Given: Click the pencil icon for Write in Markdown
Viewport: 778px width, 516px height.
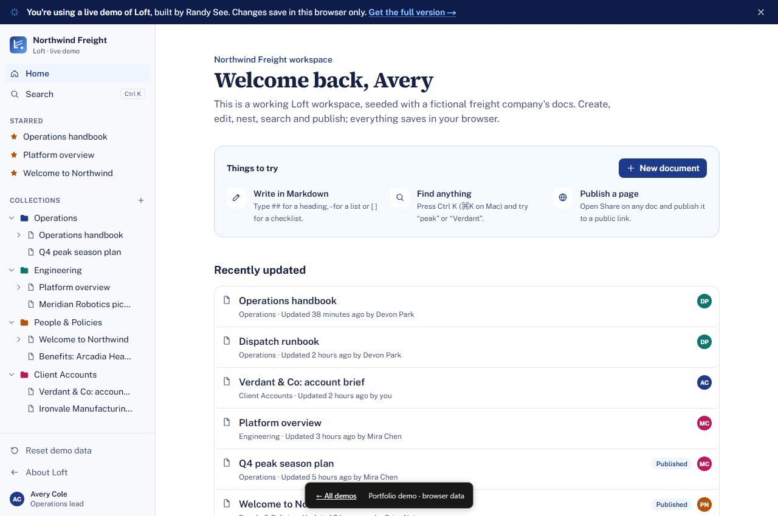Looking at the screenshot, I should 236,197.
